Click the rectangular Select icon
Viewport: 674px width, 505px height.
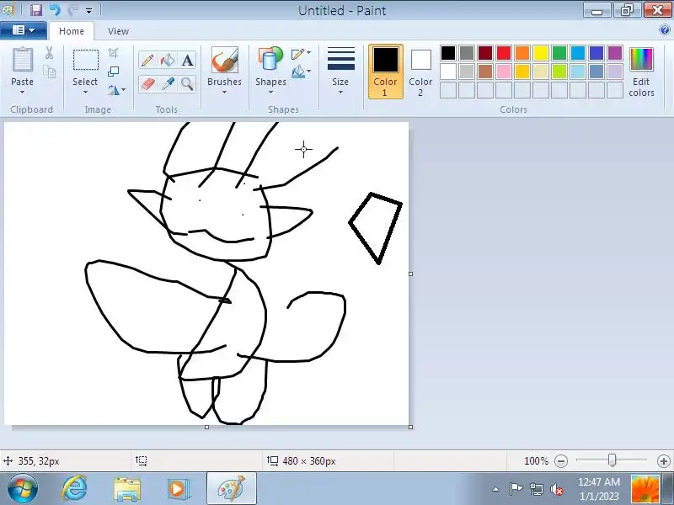[x=86, y=60]
